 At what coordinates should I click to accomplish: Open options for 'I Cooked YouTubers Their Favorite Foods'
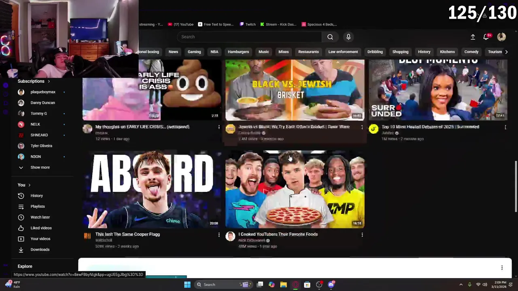coord(362,234)
